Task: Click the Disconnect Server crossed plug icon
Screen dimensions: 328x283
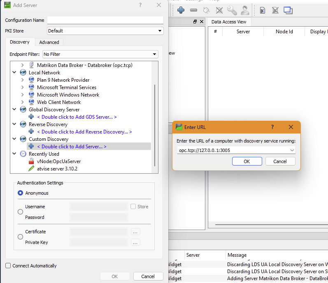Action: tap(219, 10)
